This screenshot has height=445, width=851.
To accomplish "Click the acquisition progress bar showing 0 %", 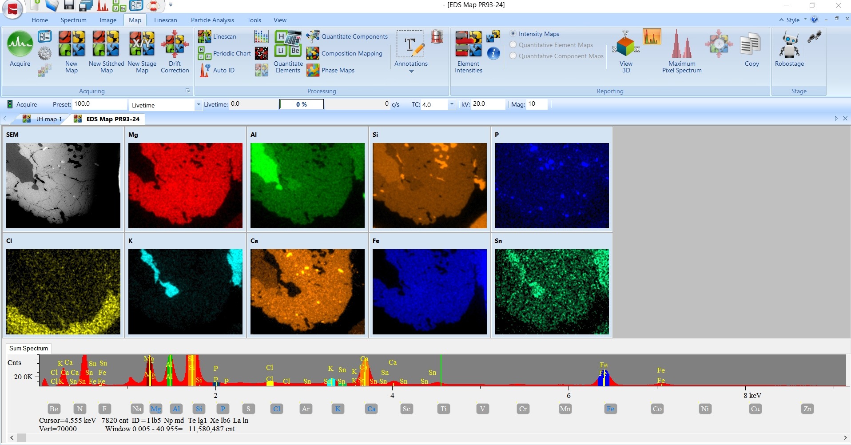I will [302, 104].
